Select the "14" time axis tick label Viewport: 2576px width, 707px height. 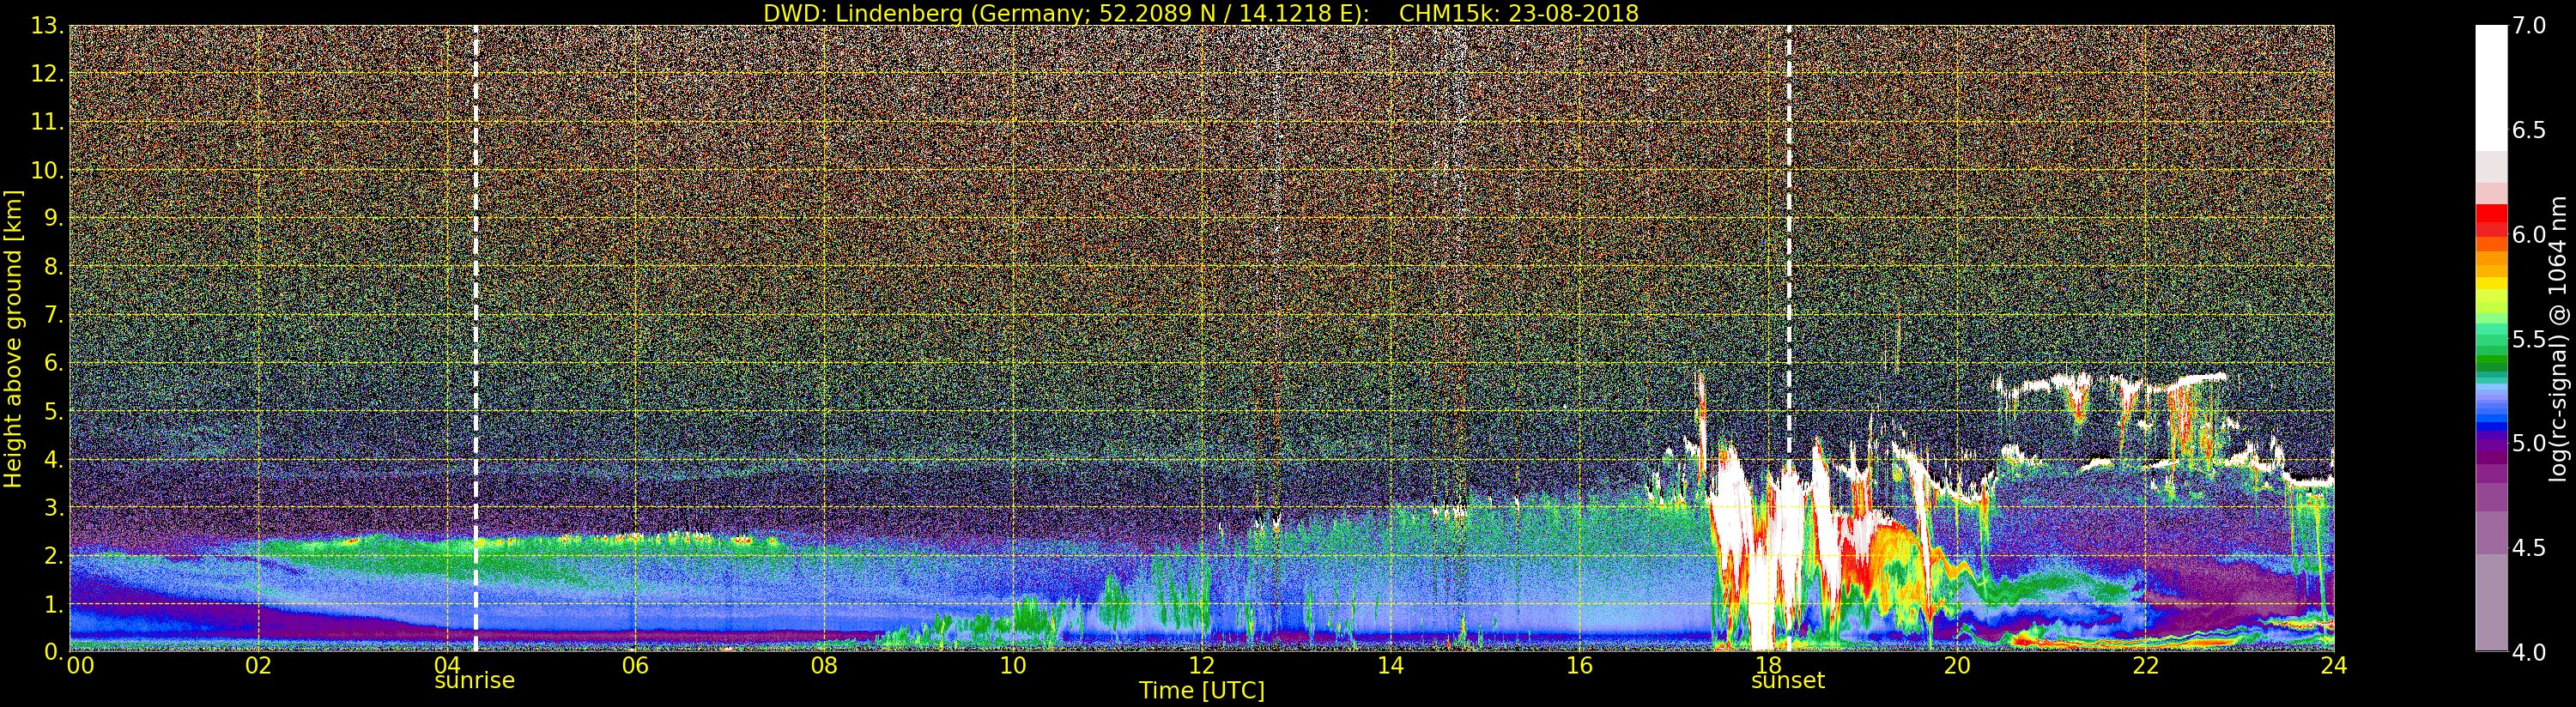(1390, 665)
